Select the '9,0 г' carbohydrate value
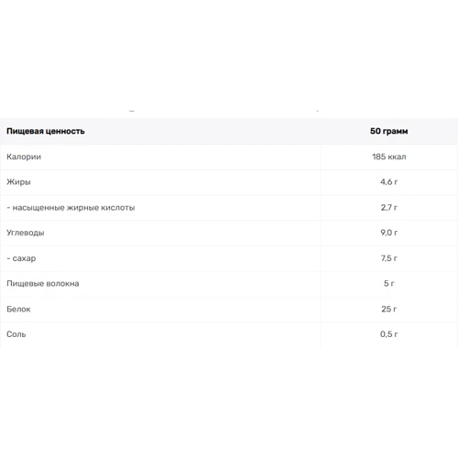Viewport: 458px width, 458px height. coord(388,233)
